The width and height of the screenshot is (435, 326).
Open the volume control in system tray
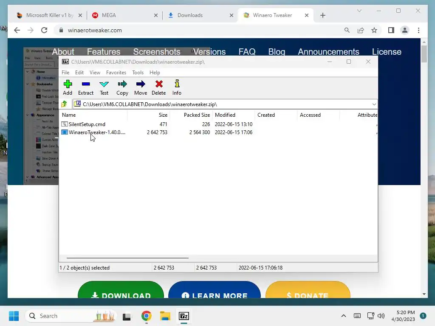pos(381,316)
